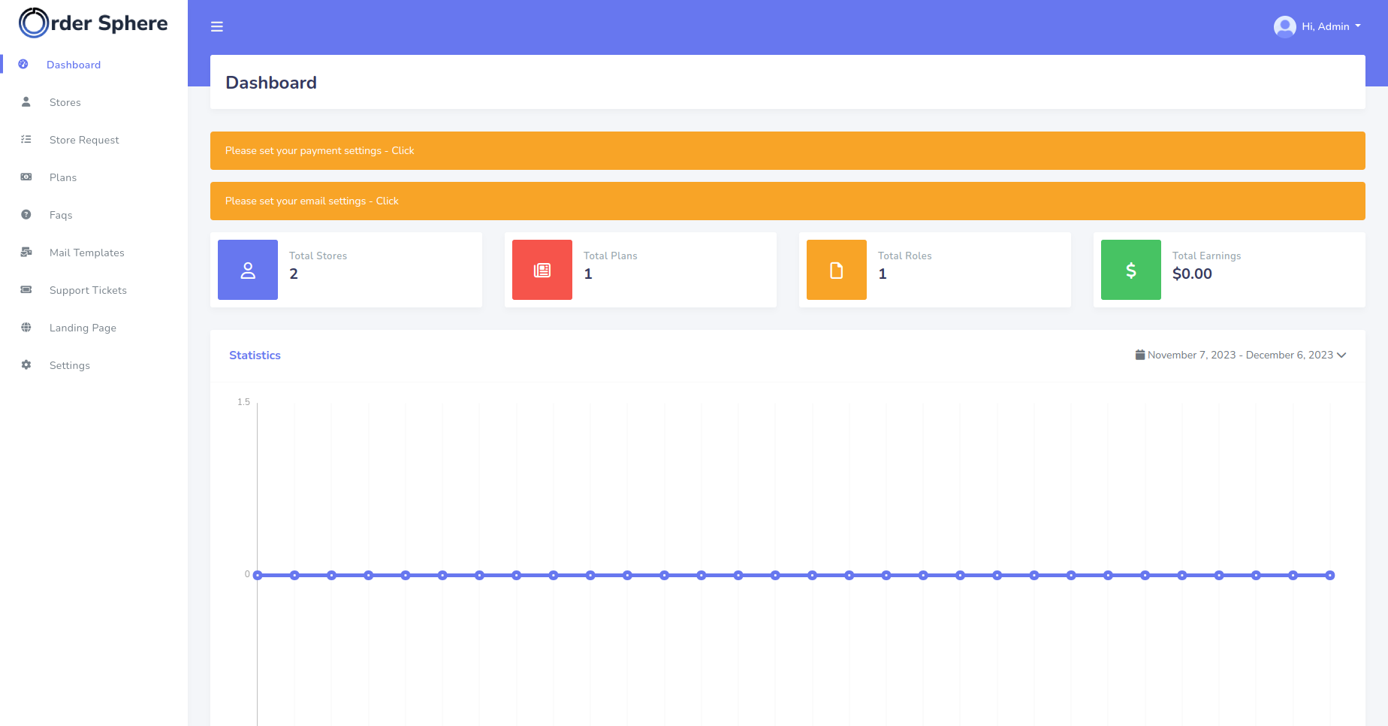Open Stores in the sidebar
The width and height of the screenshot is (1388, 726).
[65, 102]
